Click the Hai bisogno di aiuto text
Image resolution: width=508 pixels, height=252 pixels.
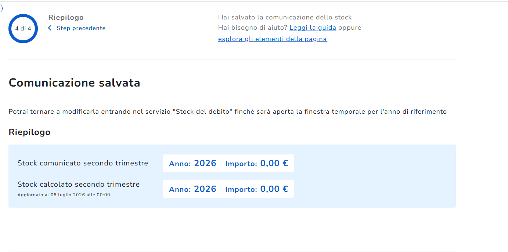pos(253,28)
